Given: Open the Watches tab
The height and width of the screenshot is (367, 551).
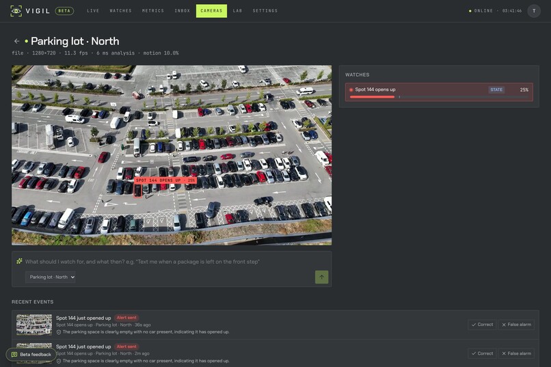Looking at the screenshot, I should [120, 11].
